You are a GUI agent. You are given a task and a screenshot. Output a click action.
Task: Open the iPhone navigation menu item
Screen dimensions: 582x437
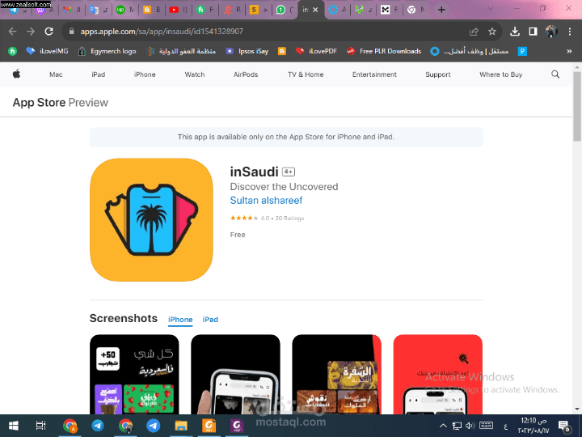(x=145, y=74)
